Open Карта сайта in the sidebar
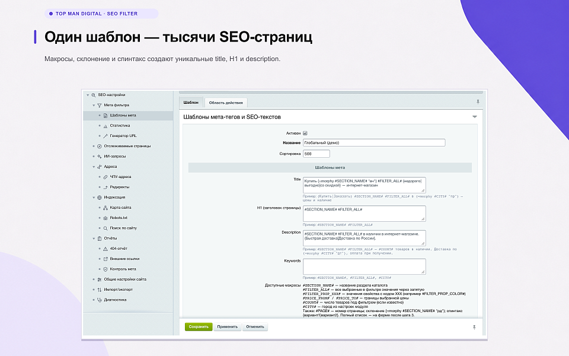This screenshot has width=569, height=356. pyautogui.click(x=120, y=208)
